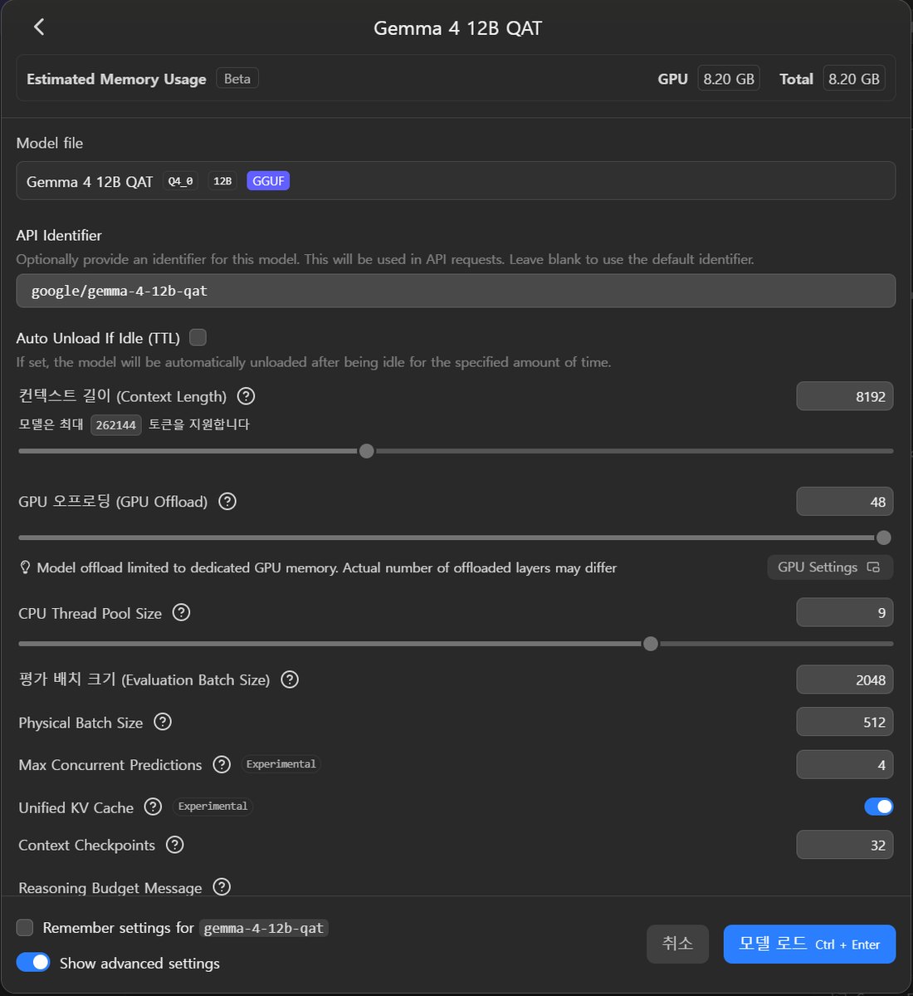
Task: Click the gemma-4-12b-qat code label
Action: (x=263, y=928)
